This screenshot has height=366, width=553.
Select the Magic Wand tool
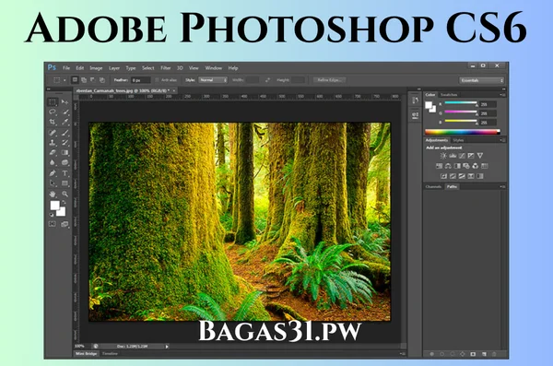tap(65, 112)
